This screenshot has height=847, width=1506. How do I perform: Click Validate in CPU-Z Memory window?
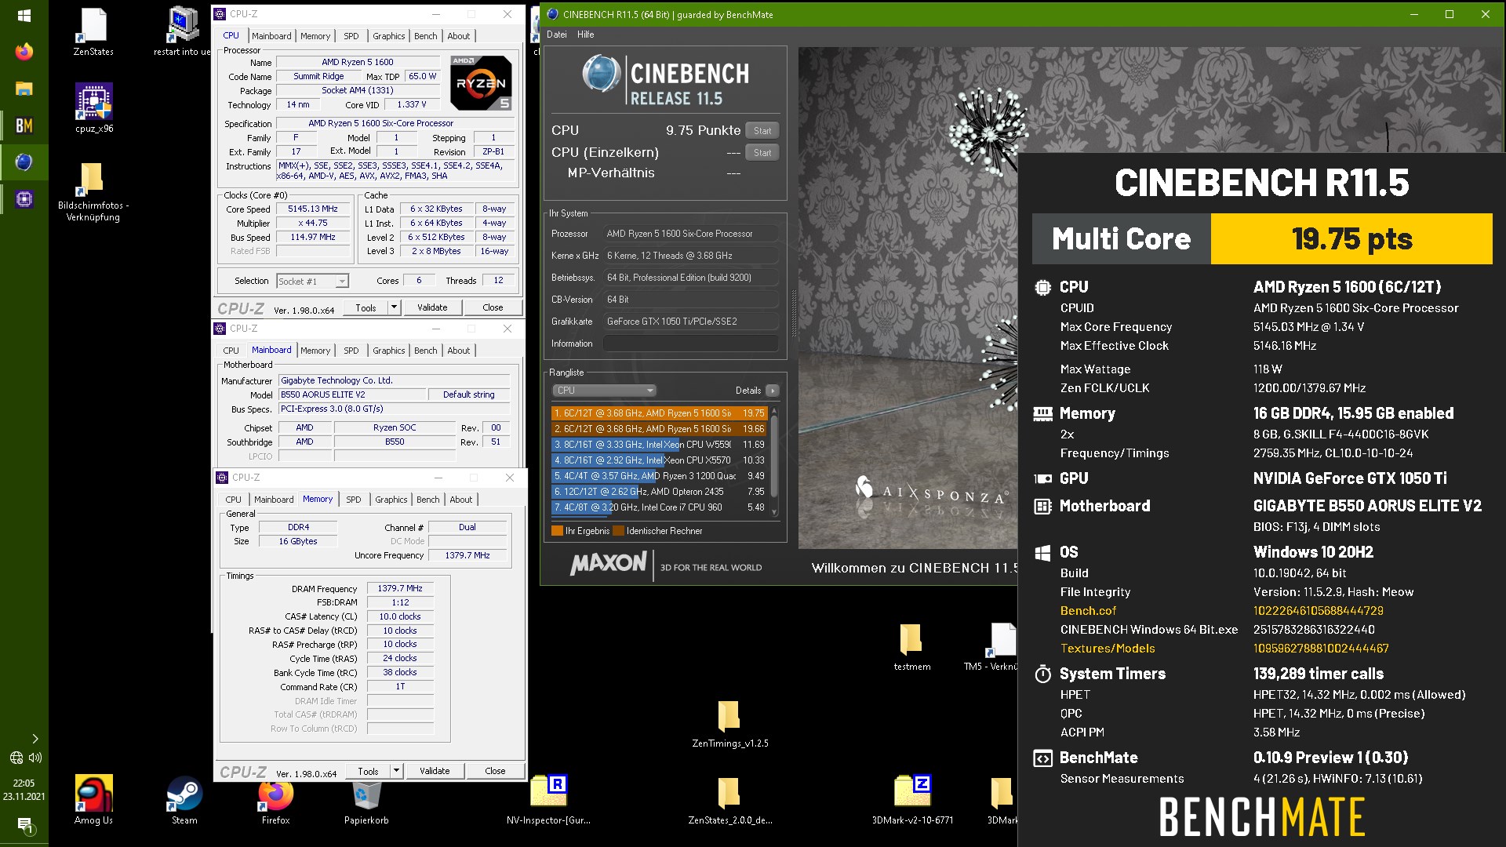435,771
